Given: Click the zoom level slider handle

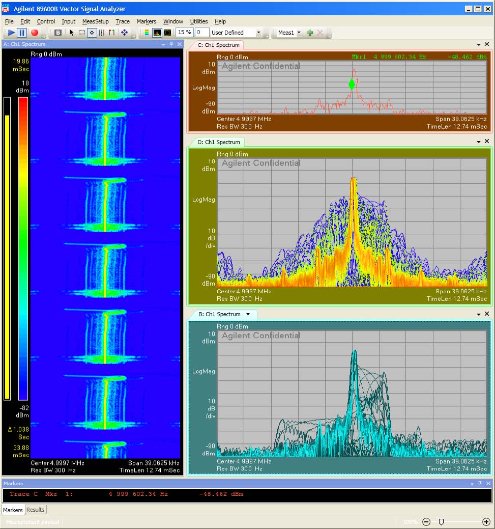Looking at the screenshot, I should [x=441, y=522].
